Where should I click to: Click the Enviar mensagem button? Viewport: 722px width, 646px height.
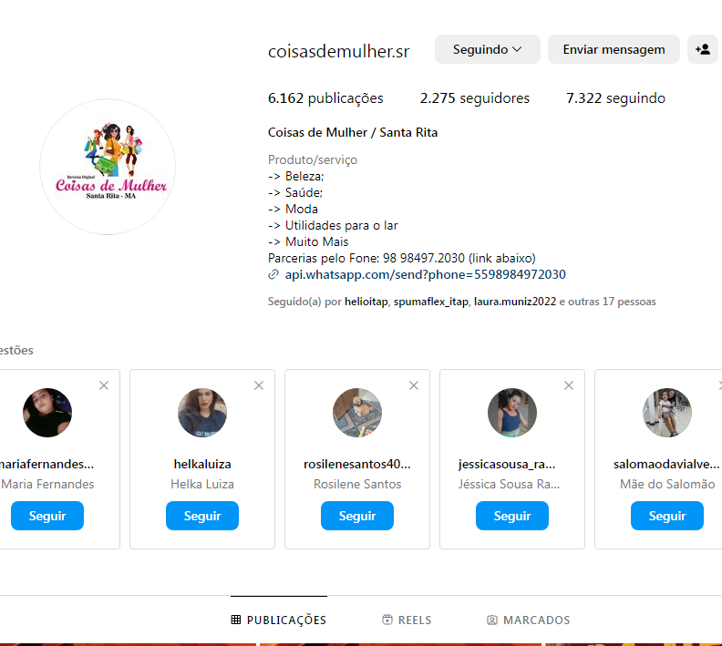[x=614, y=49]
